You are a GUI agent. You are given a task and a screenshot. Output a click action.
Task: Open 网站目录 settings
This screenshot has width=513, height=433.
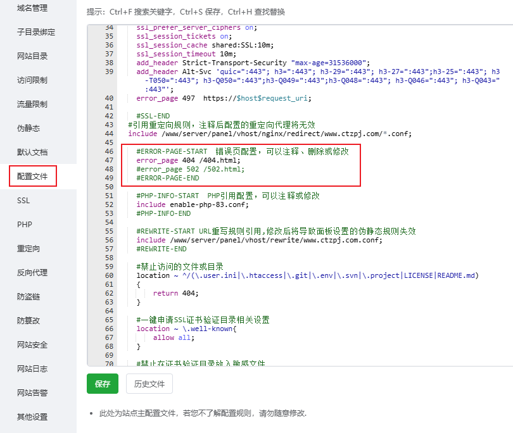(x=32, y=56)
